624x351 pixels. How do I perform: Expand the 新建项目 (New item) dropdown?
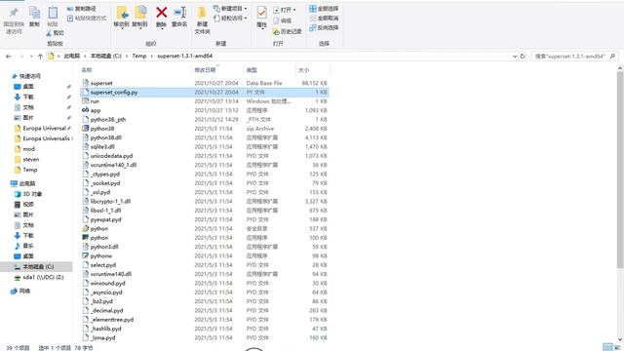pyautogui.click(x=230, y=9)
